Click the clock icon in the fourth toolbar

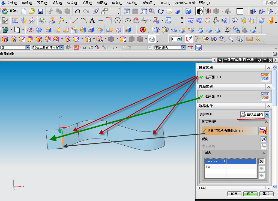(x=152, y=39)
